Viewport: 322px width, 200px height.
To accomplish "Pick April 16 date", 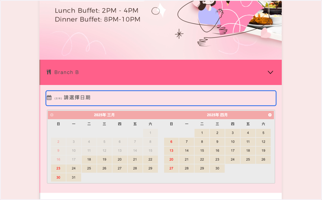I will coord(217,151).
